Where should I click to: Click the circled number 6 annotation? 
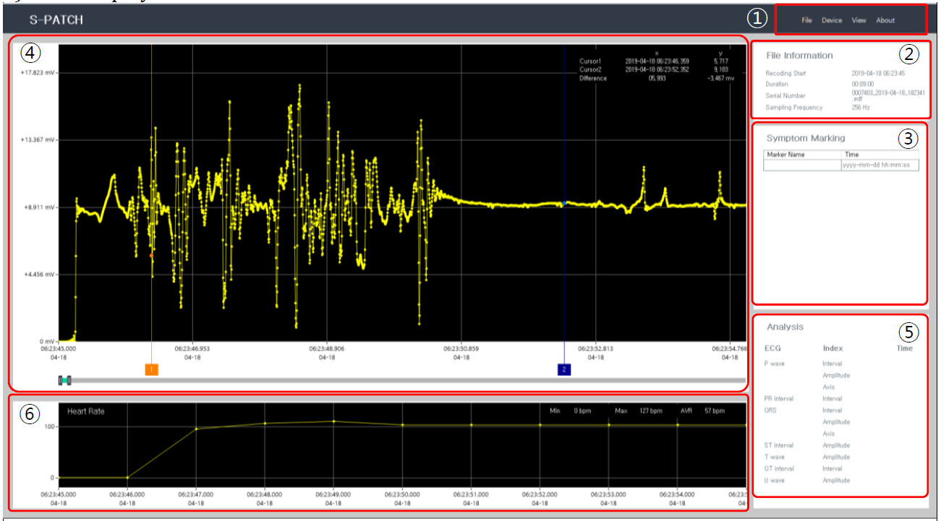[28, 413]
